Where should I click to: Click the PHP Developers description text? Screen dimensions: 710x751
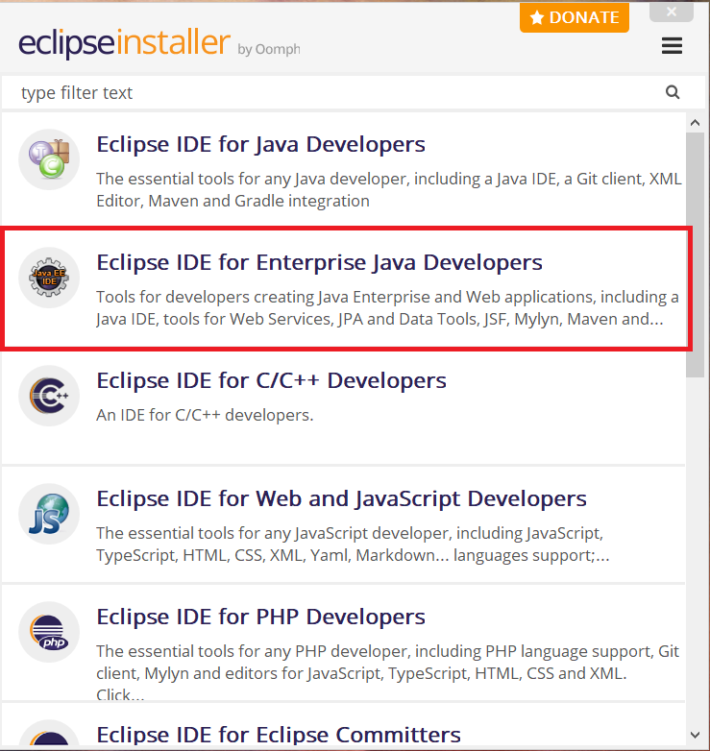click(x=387, y=672)
